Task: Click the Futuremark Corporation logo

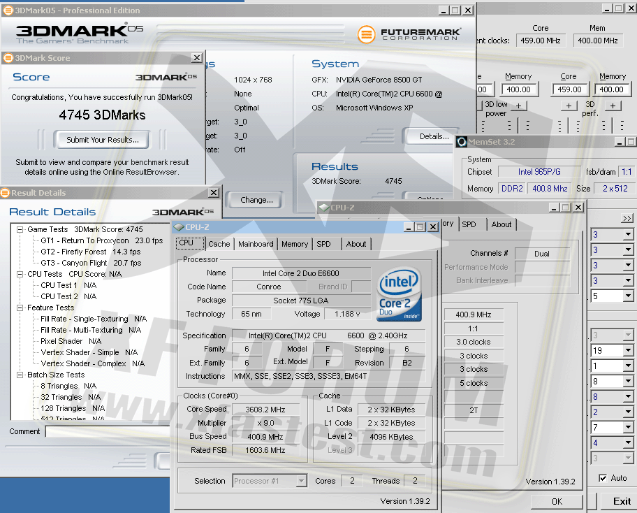Action: pos(408,34)
